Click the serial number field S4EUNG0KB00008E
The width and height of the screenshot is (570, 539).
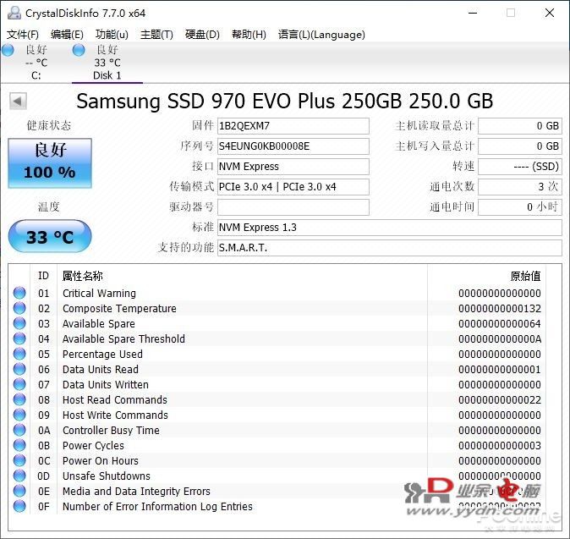coord(293,146)
